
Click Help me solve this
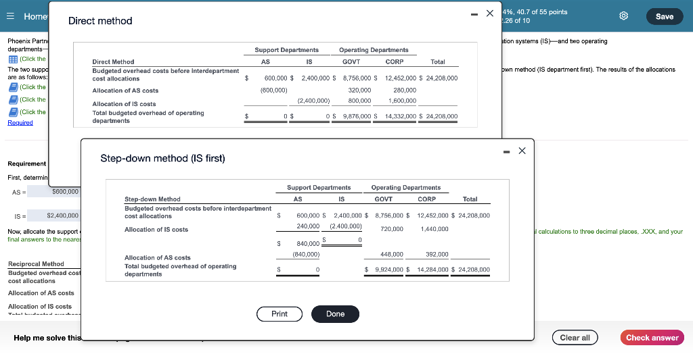tap(47, 338)
